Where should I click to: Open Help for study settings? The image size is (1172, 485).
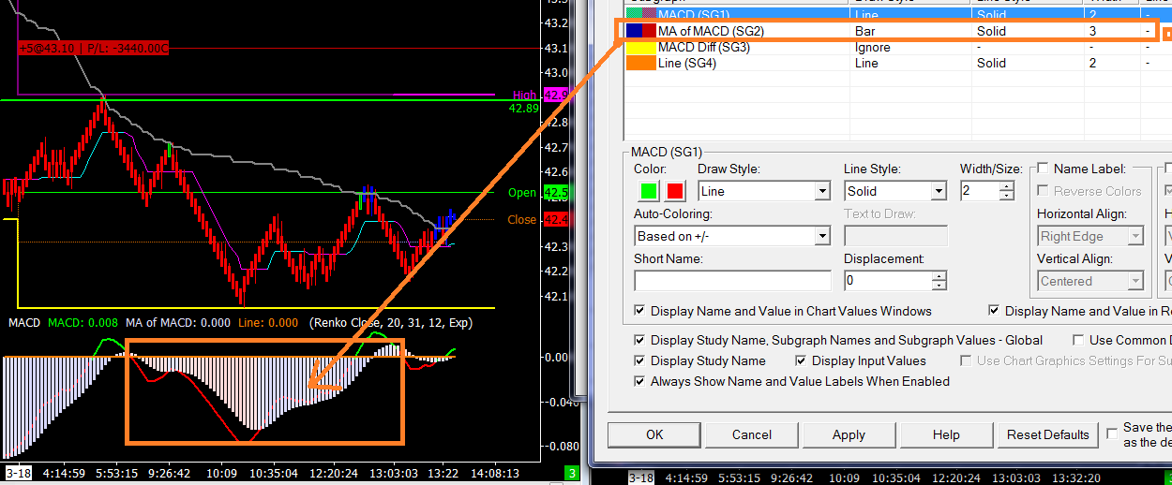946,434
